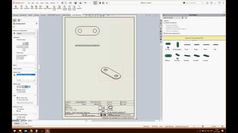Viewport: 238px width, 133px height.
Task: Click the Save icon in top toolbar
Action: tap(75, 3)
